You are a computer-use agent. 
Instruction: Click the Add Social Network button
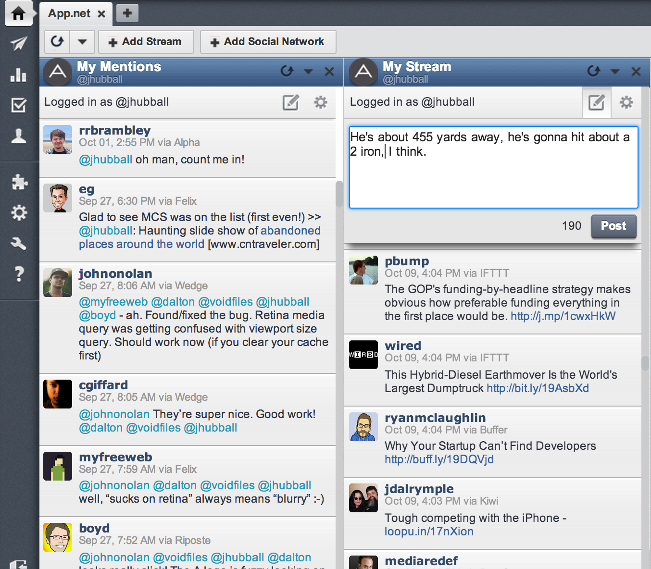pyautogui.click(x=268, y=42)
